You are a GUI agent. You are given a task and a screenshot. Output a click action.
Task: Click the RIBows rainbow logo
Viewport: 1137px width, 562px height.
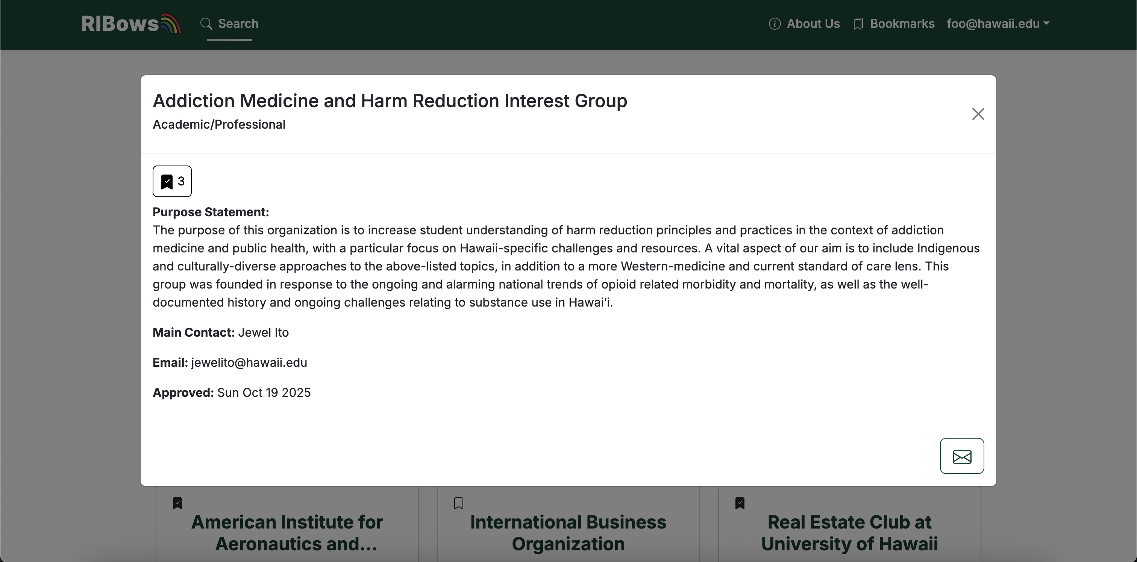pos(131,24)
